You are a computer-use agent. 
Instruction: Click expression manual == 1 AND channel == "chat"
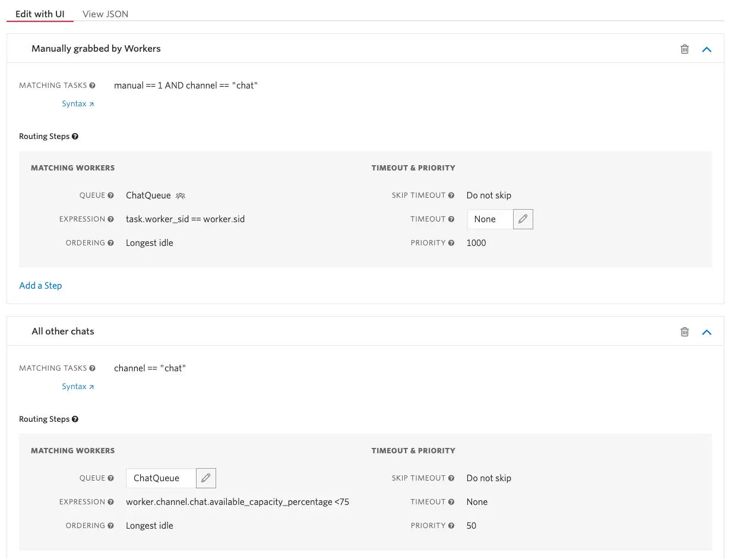tap(186, 86)
